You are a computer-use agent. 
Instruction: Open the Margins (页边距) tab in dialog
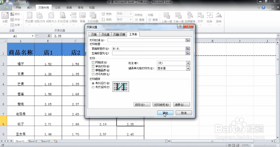click(x=105, y=35)
